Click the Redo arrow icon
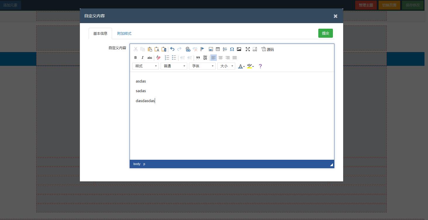Viewport: 428px width, 220px height. (179, 49)
